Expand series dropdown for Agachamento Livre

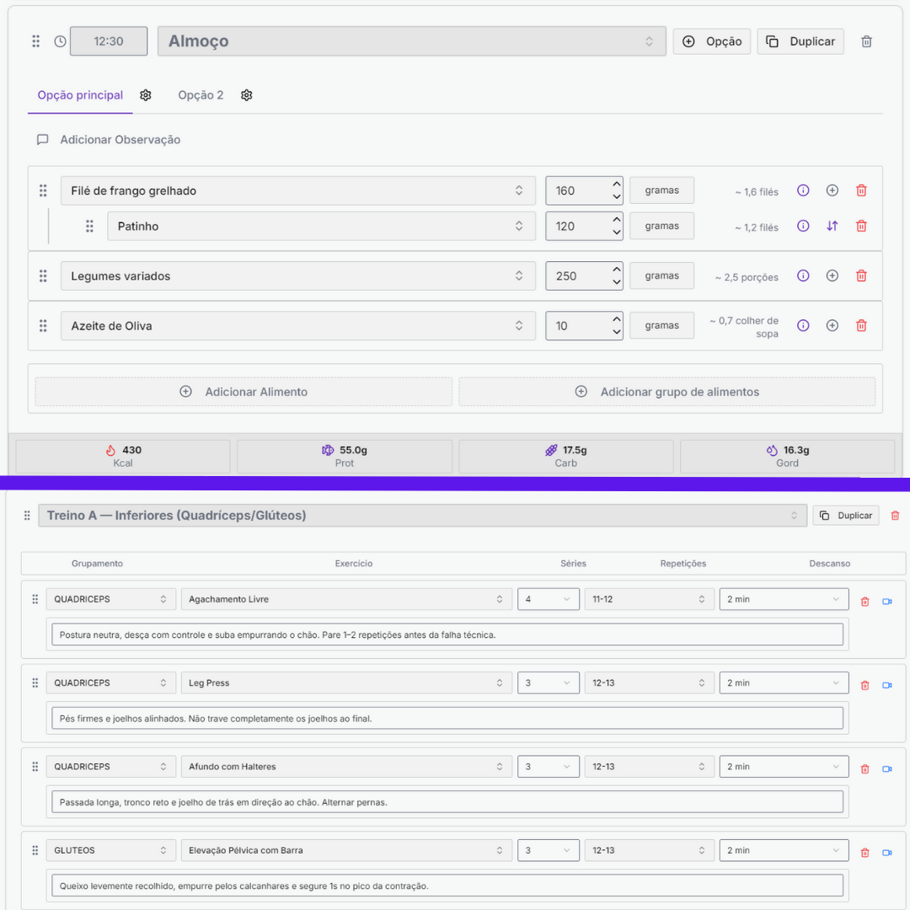click(x=548, y=599)
